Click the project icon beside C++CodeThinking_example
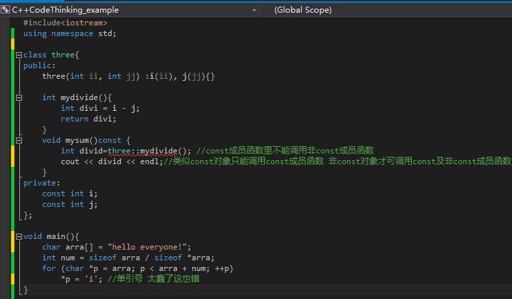Viewport: 512px width, 299px height. click(x=5, y=10)
